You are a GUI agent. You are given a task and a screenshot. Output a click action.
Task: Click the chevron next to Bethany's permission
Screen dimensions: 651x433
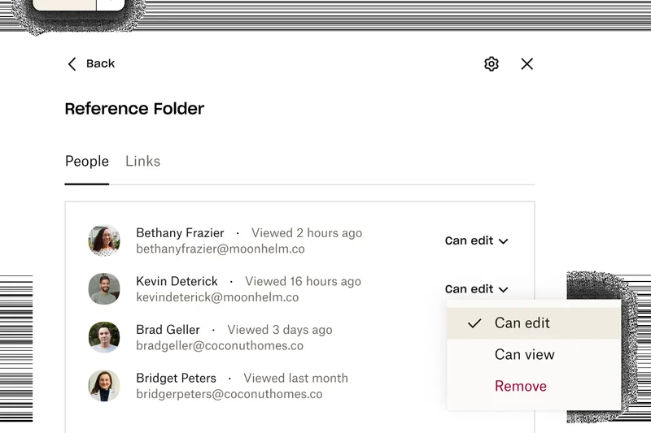[x=503, y=241]
